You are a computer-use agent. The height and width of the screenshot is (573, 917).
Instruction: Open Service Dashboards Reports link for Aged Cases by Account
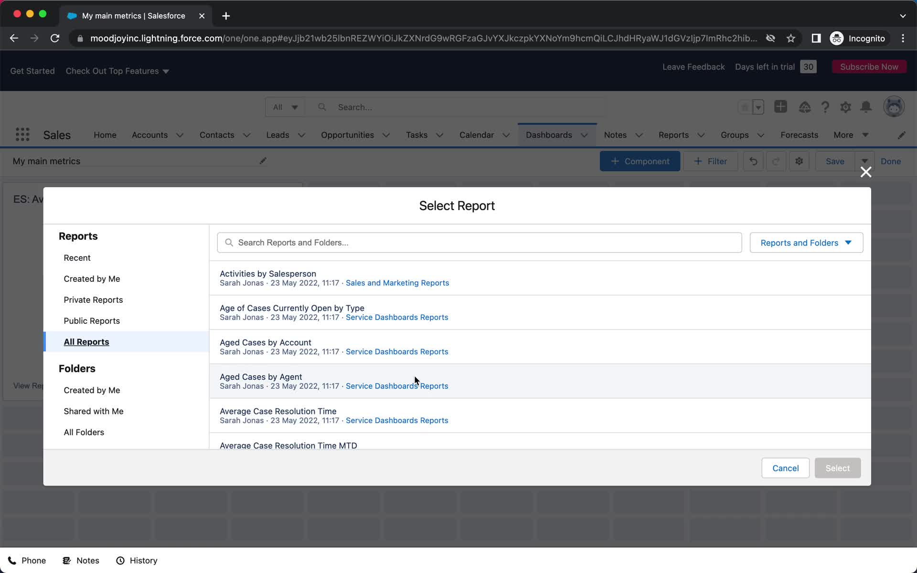tap(397, 351)
